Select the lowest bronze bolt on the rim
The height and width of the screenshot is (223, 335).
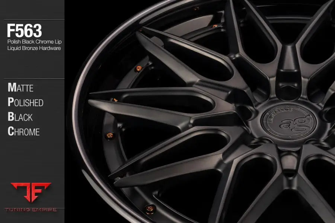[149, 209]
